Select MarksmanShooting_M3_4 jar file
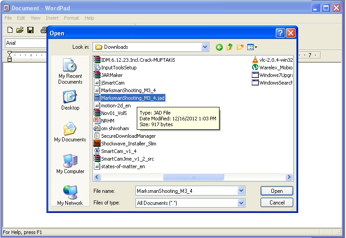 [125, 90]
